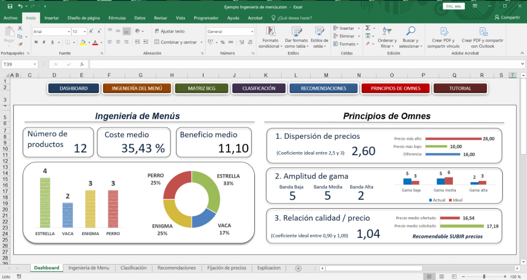Open the Ingenieria de Menu sheet tab
This screenshot has height=280, width=527.
tap(89, 268)
